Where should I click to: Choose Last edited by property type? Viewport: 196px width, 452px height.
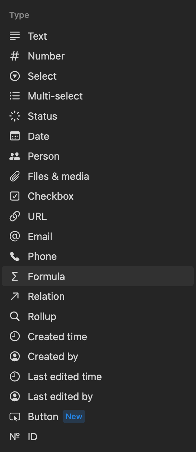point(60,397)
